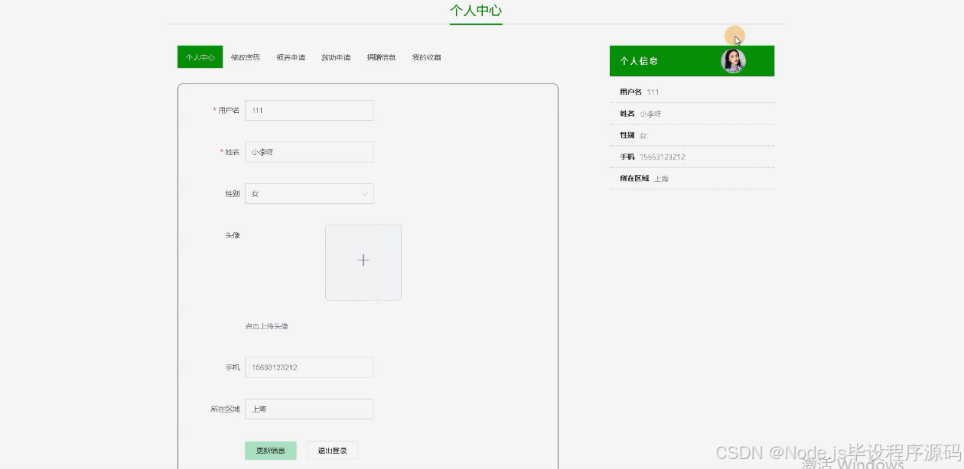
Task: Click the 姓名 小李呀 row in 个人信息
Action: [x=692, y=113]
